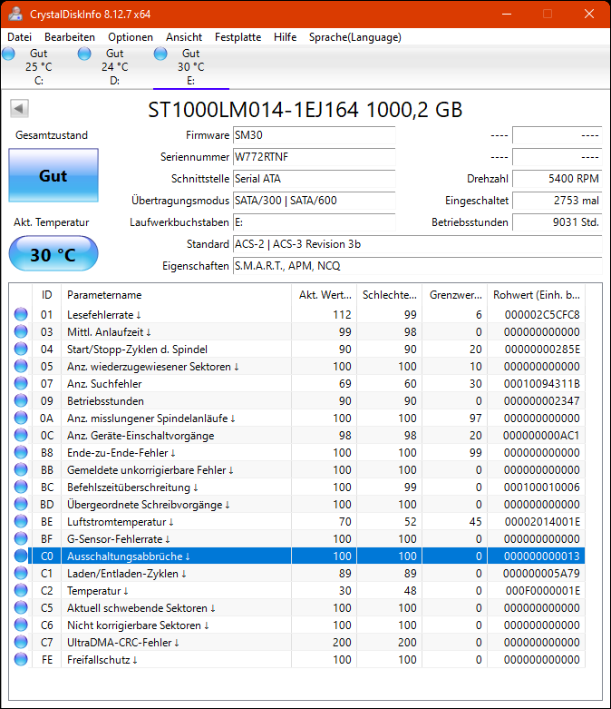Screen dimensions: 611x709
Task: Select the Anz. Suchfehler parameter name
Action: (104, 384)
